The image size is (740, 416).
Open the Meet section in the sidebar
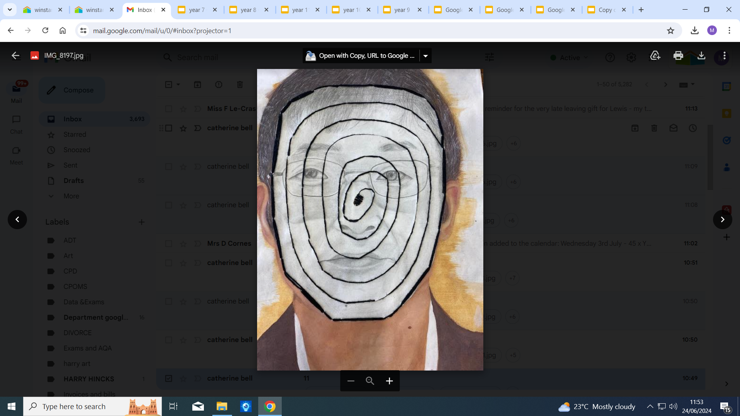point(16,155)
